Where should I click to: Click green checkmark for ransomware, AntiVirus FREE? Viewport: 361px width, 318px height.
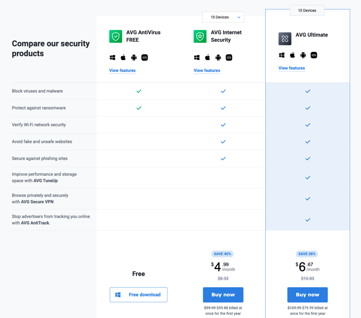point(139,108)
